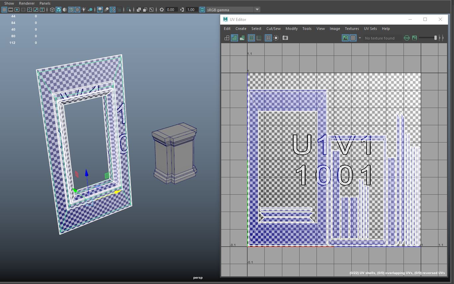Click the isolate select icon in UV Editor
This screenshot has height=284, width=454.
tap(276, 38)
